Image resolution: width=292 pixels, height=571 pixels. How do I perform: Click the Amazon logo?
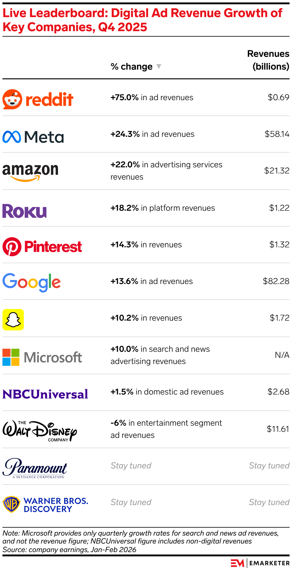tap(30, 172)
